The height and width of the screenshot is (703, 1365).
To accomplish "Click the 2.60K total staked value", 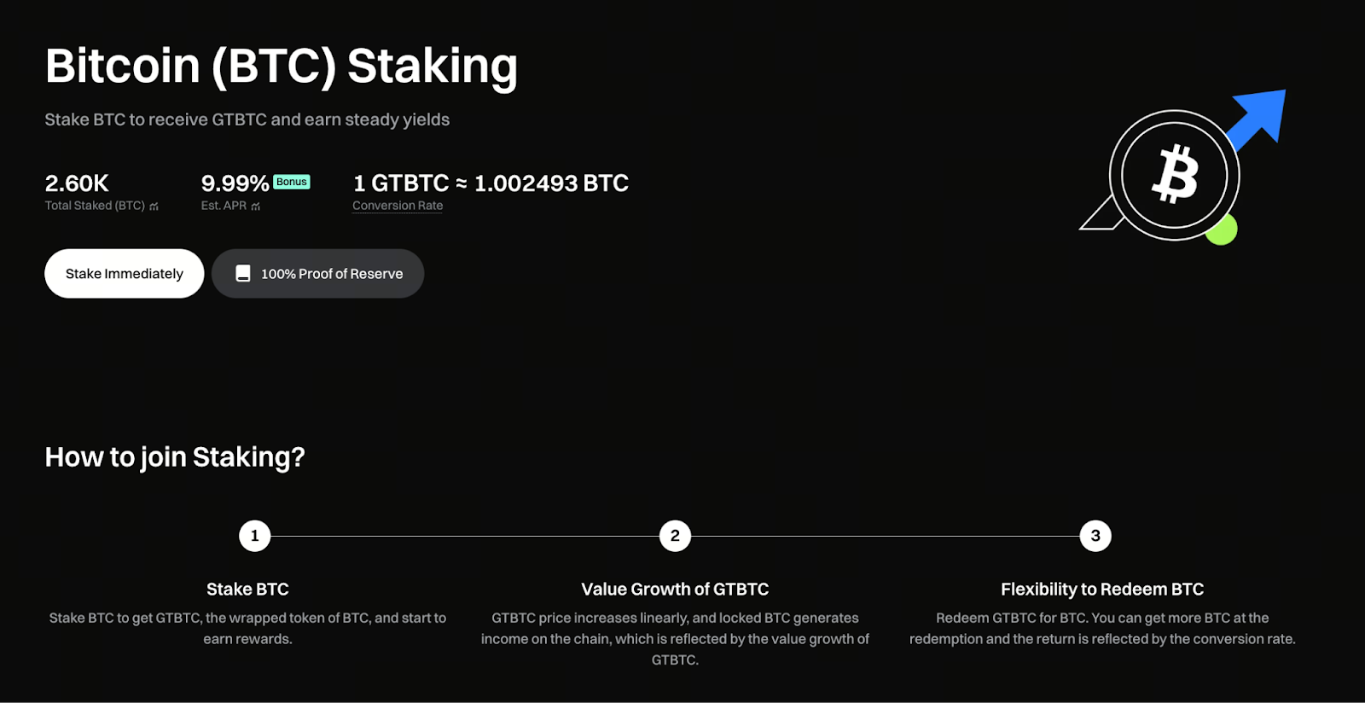I will click(77, 183).
